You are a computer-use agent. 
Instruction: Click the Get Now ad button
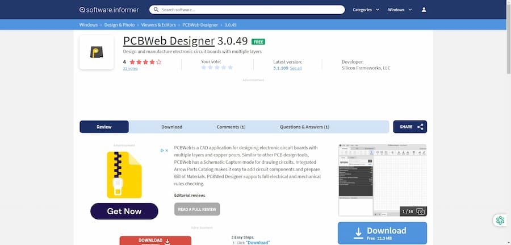click(x=124, y=211)
